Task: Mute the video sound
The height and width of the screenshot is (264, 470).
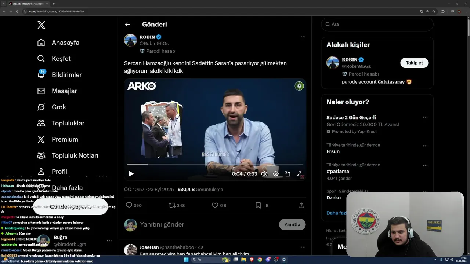Action: (264, 174)
